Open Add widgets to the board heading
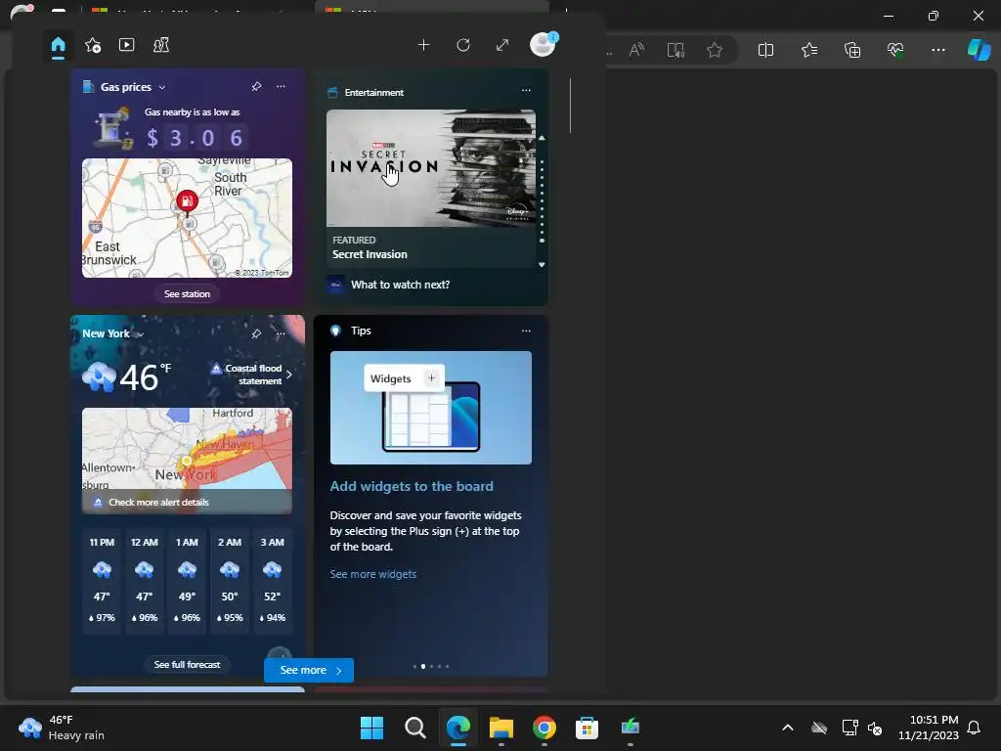 coord(412,486)
